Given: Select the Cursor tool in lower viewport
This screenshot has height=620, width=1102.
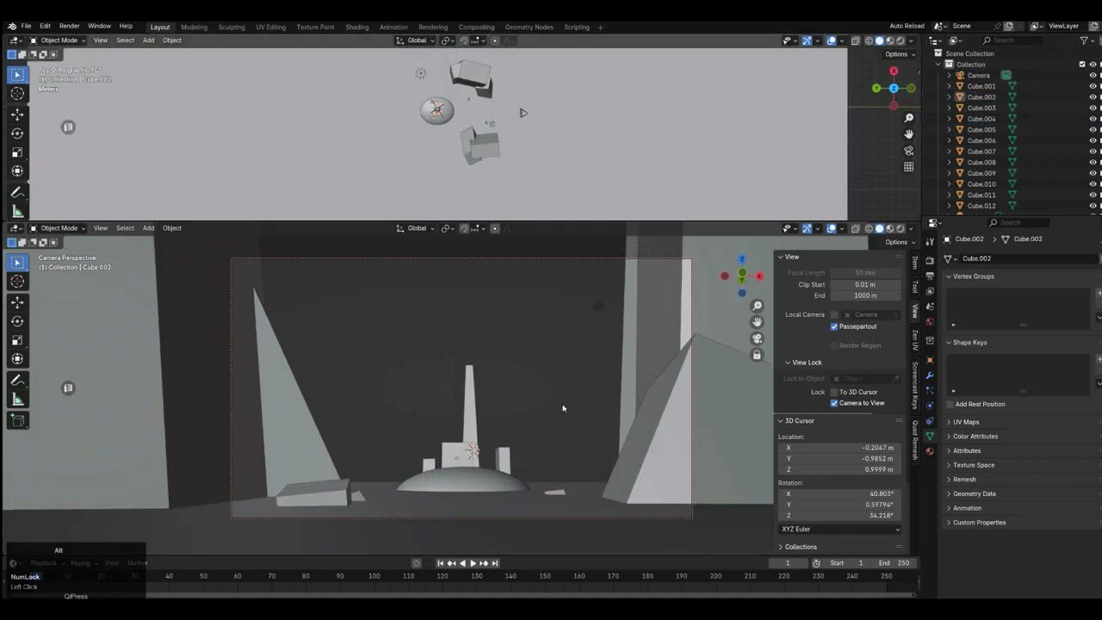Looking at the screenshot, I should pyautogui.click(x=17, y=282).
